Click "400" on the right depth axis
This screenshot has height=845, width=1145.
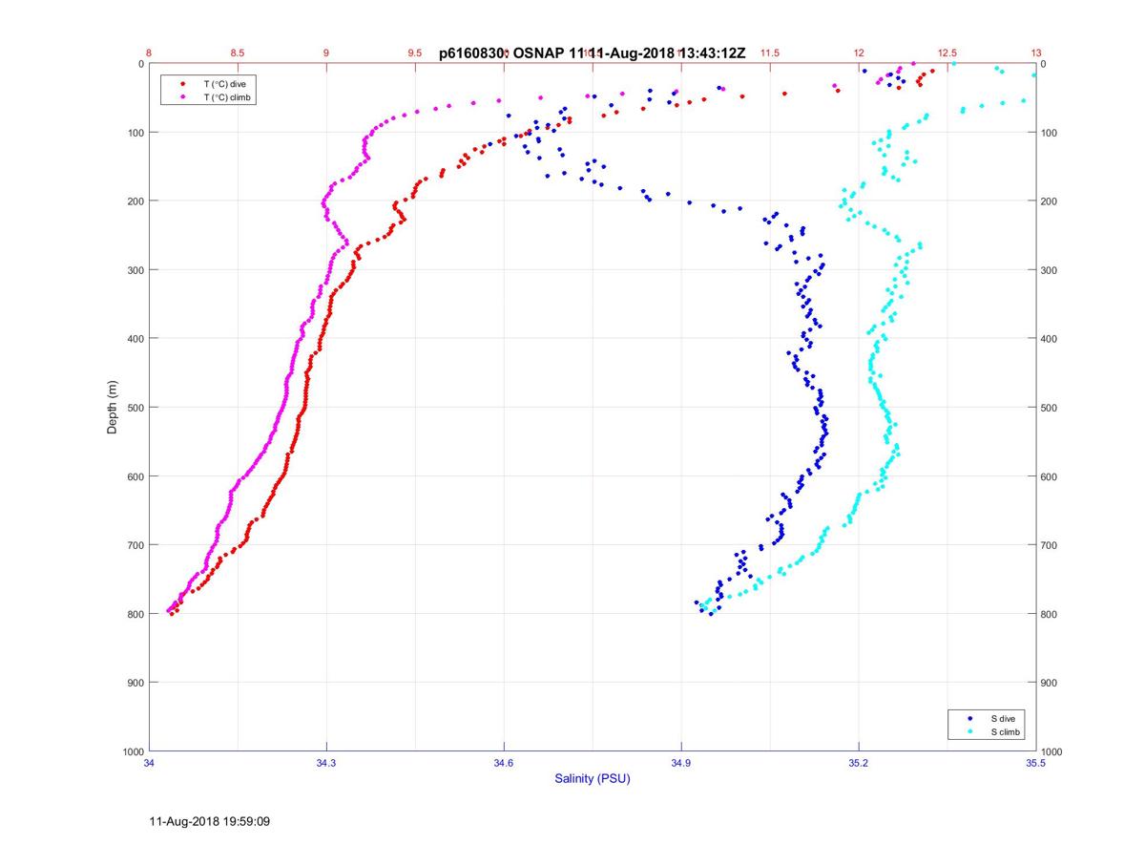click(x=1050, y=338)
